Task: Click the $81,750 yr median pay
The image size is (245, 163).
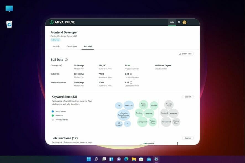Action: 79,74
